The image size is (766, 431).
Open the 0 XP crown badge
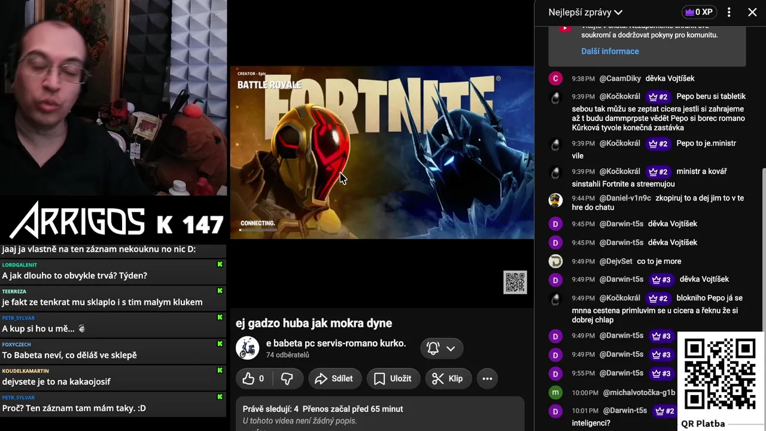click(x=698, y=12)
